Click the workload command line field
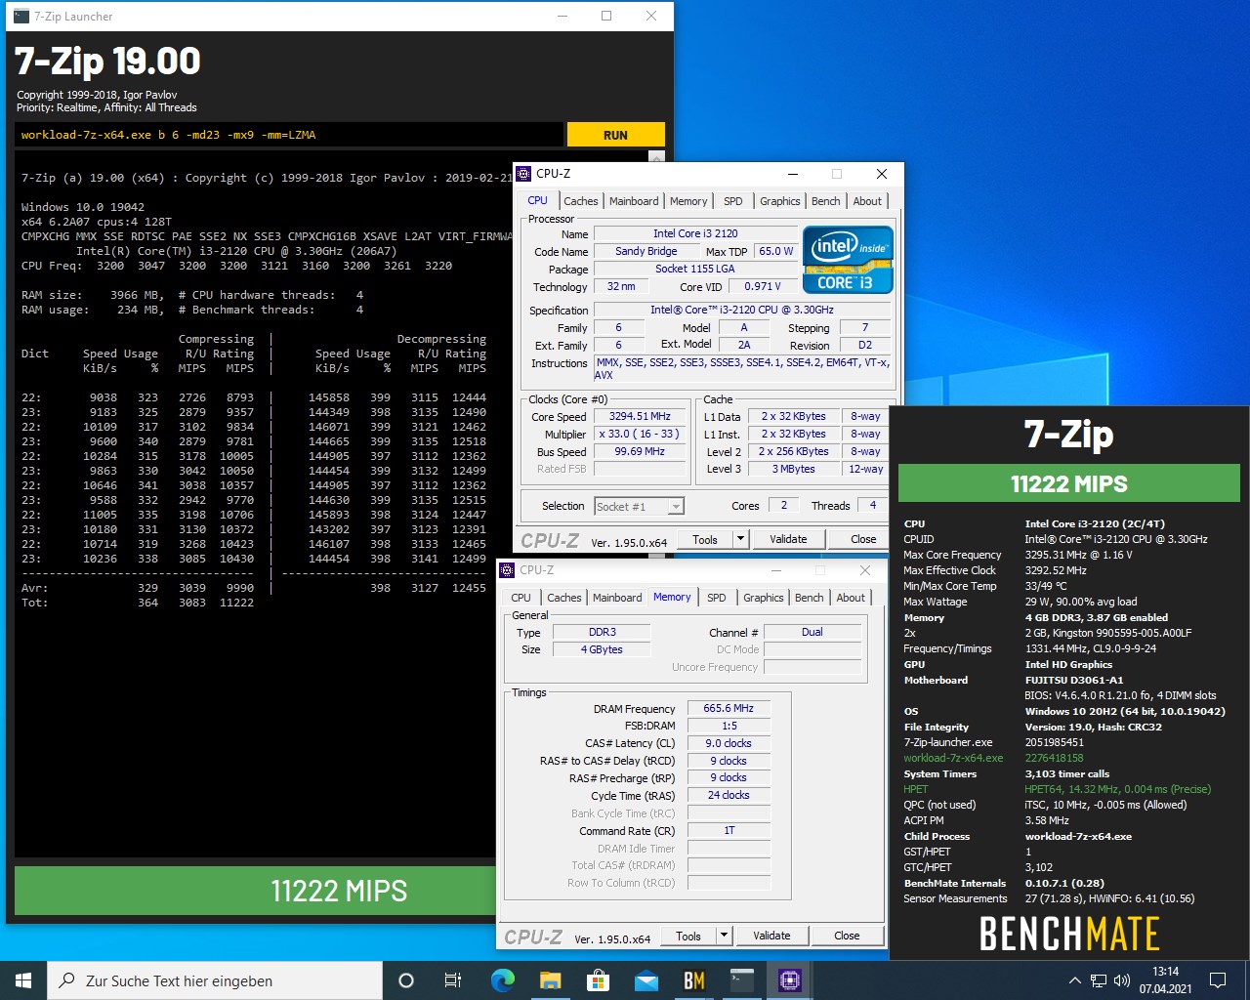 [x=289, y=135]
